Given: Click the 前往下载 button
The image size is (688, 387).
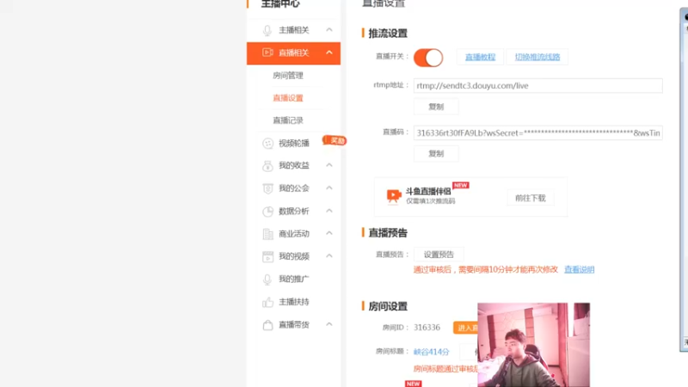Looking at the screenshot, I should (531, 199).
